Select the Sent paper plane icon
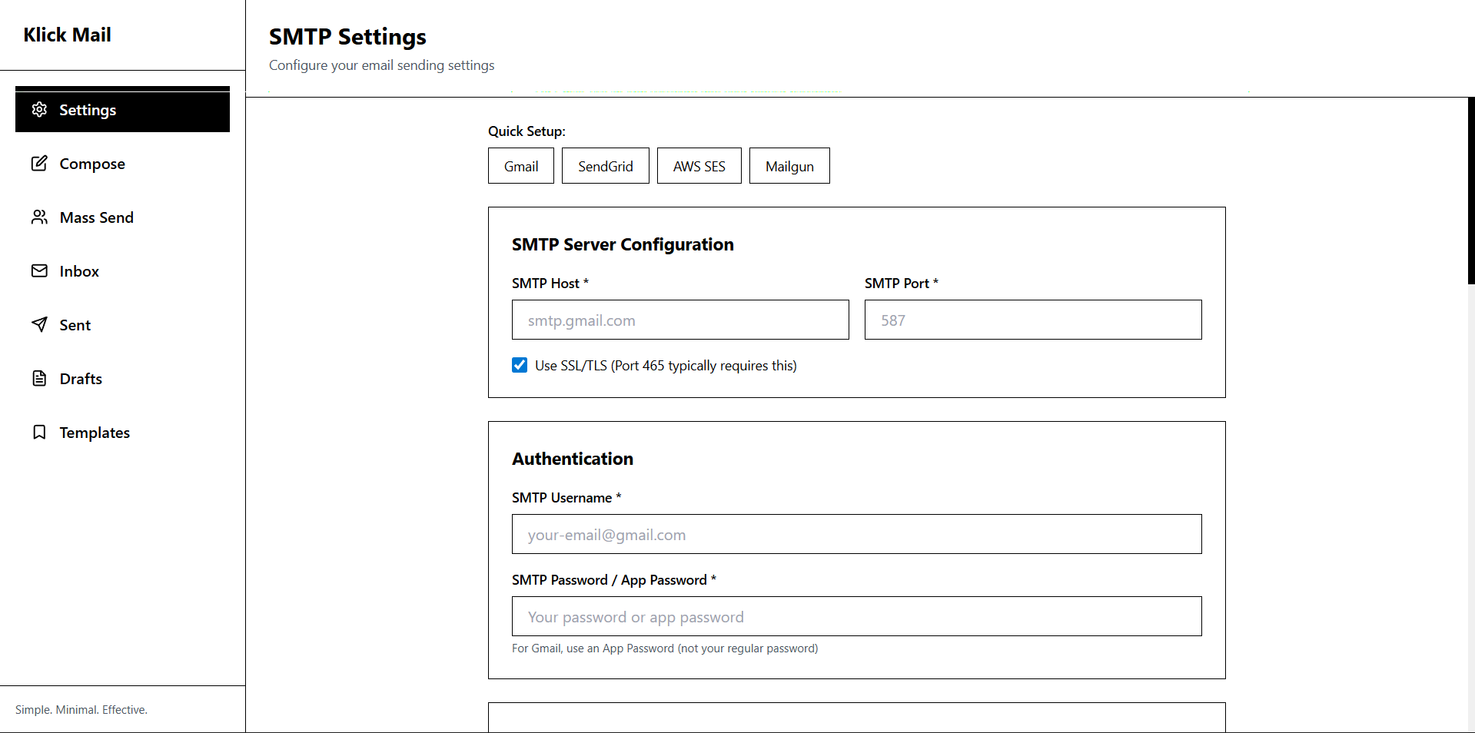This screenshot has height=733, width=1475. (39, 324)
